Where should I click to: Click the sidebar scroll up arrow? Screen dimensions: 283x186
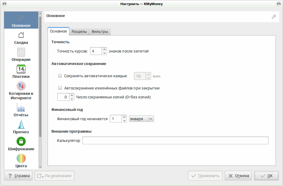(40, 14)
